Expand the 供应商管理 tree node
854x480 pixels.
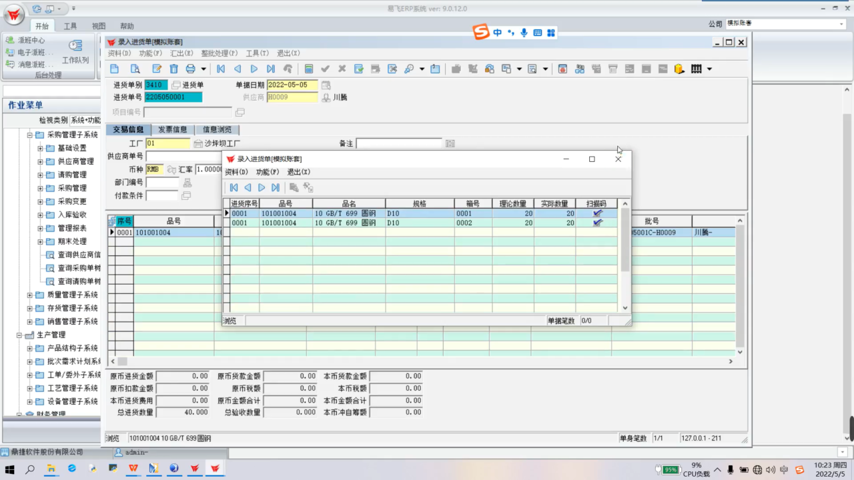point(41,161)
